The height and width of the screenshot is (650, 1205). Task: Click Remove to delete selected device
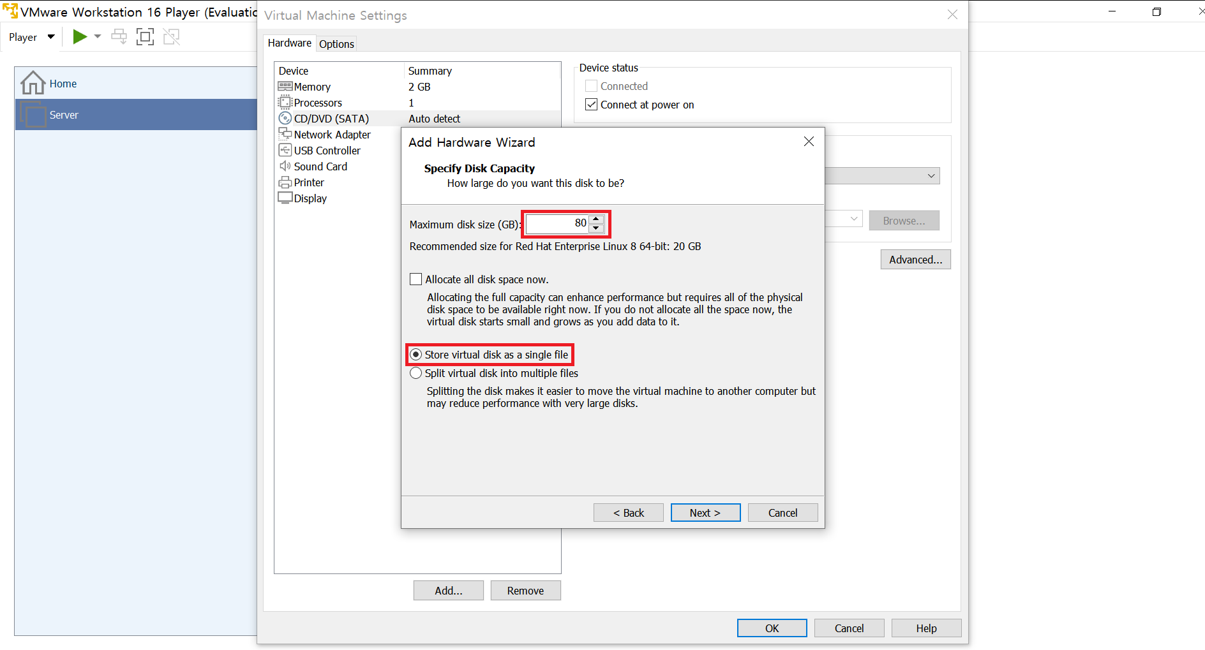point(525,591)
